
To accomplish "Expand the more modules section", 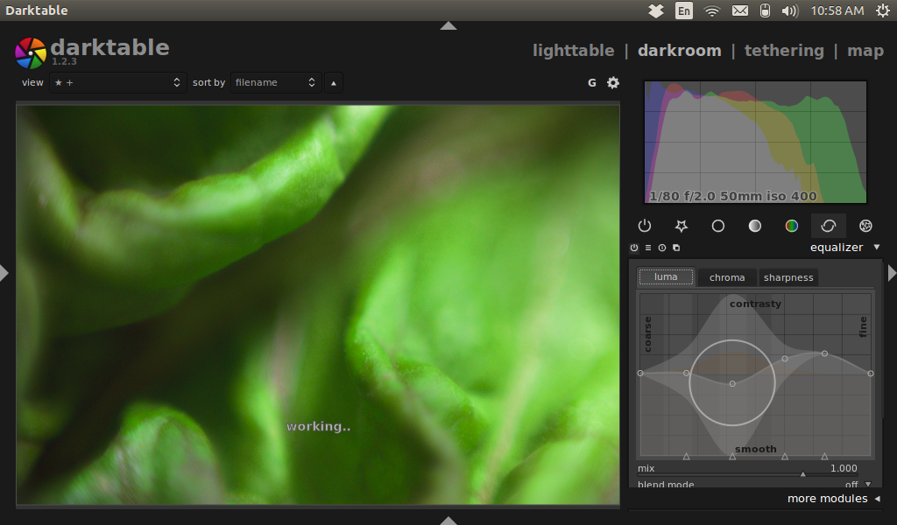I will pyautogui.click(x=832, y=499).
